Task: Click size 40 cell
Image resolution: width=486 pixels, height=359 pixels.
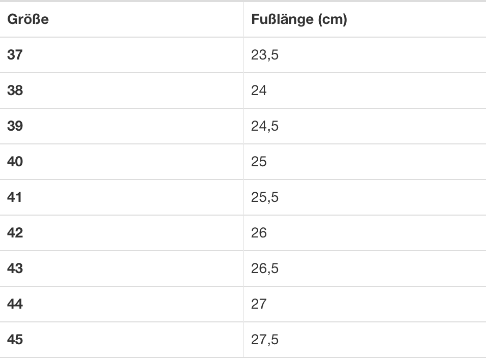Action: point(15,162)
